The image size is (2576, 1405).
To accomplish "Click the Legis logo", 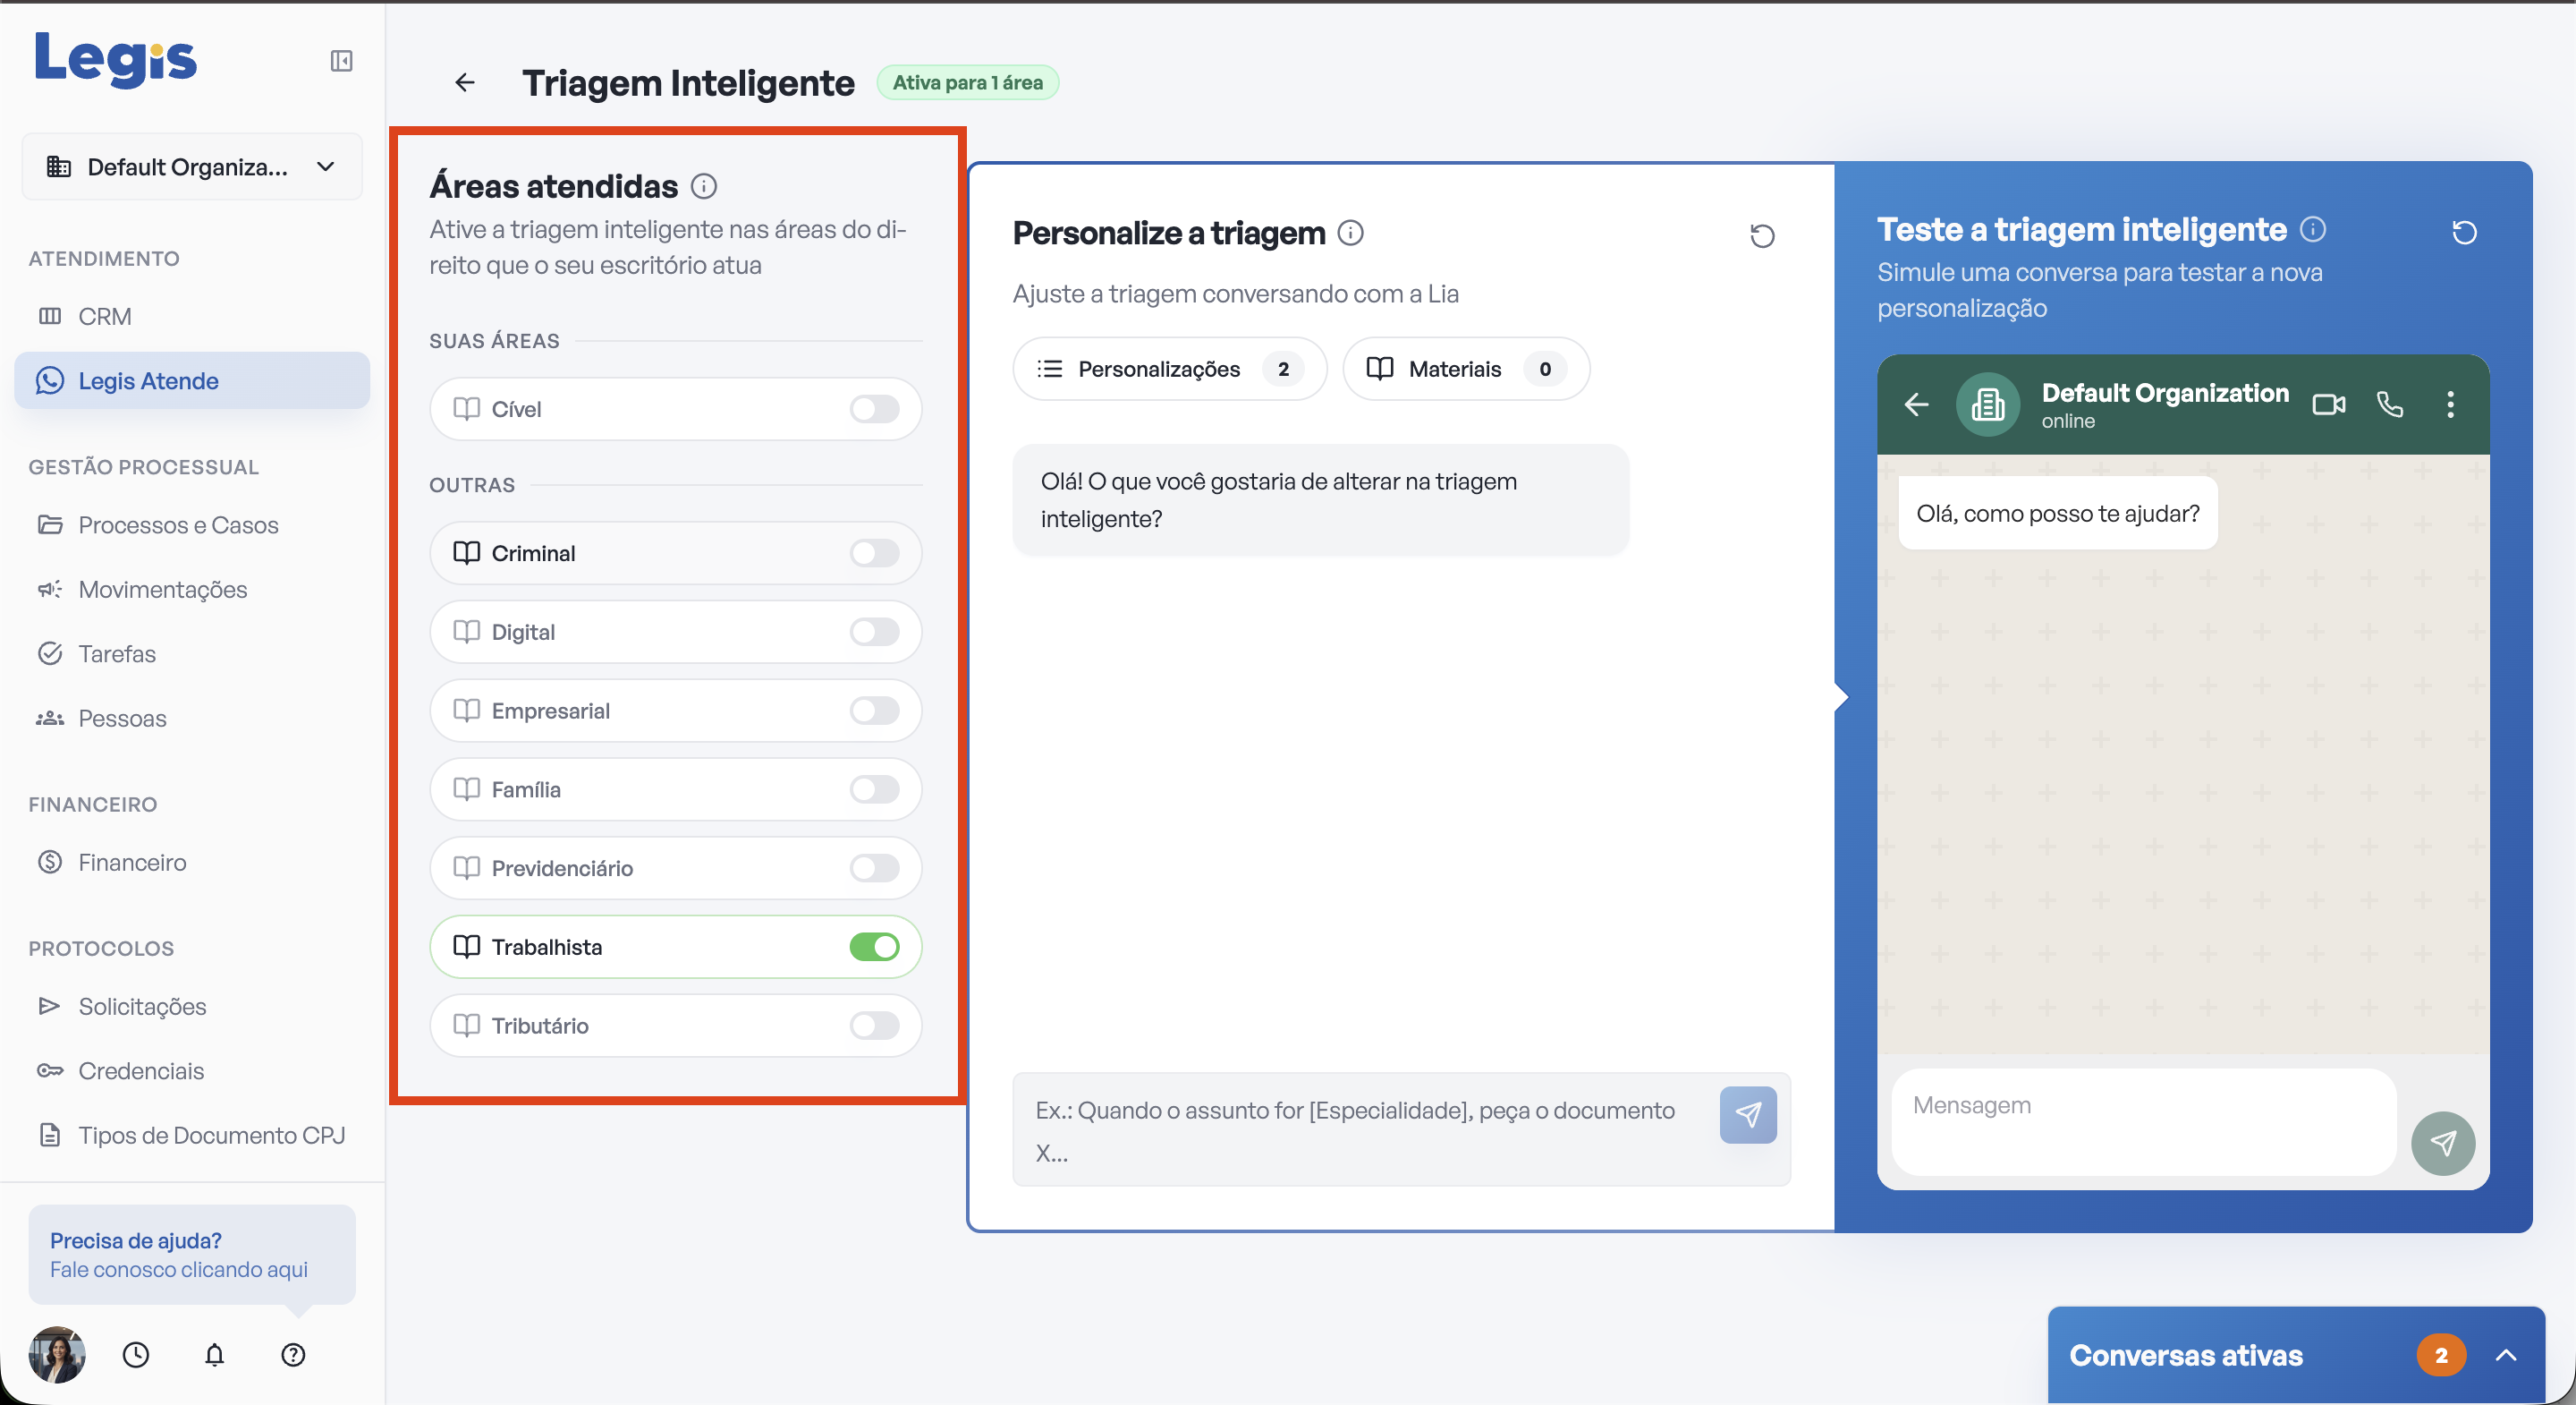I will point(116,59).
